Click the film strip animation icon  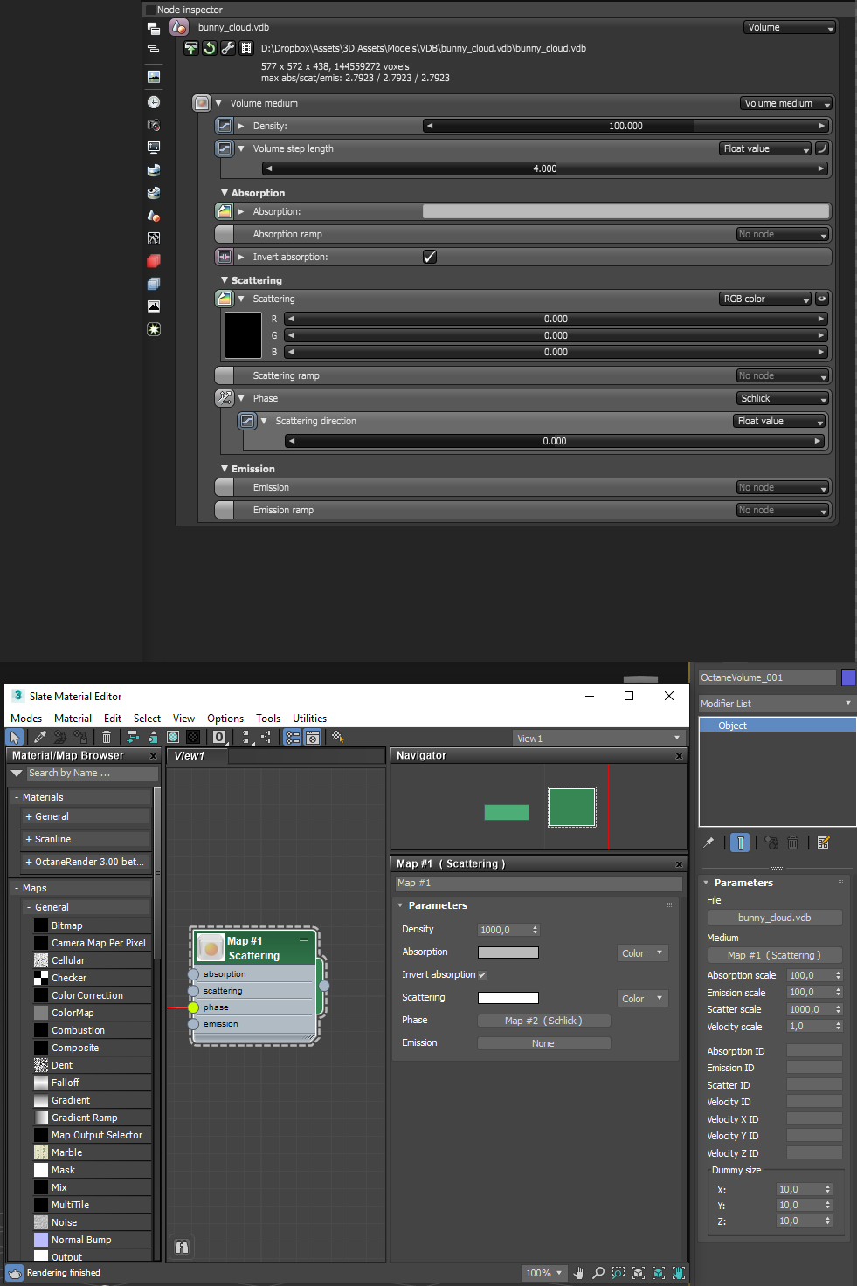tap(246, 48)
